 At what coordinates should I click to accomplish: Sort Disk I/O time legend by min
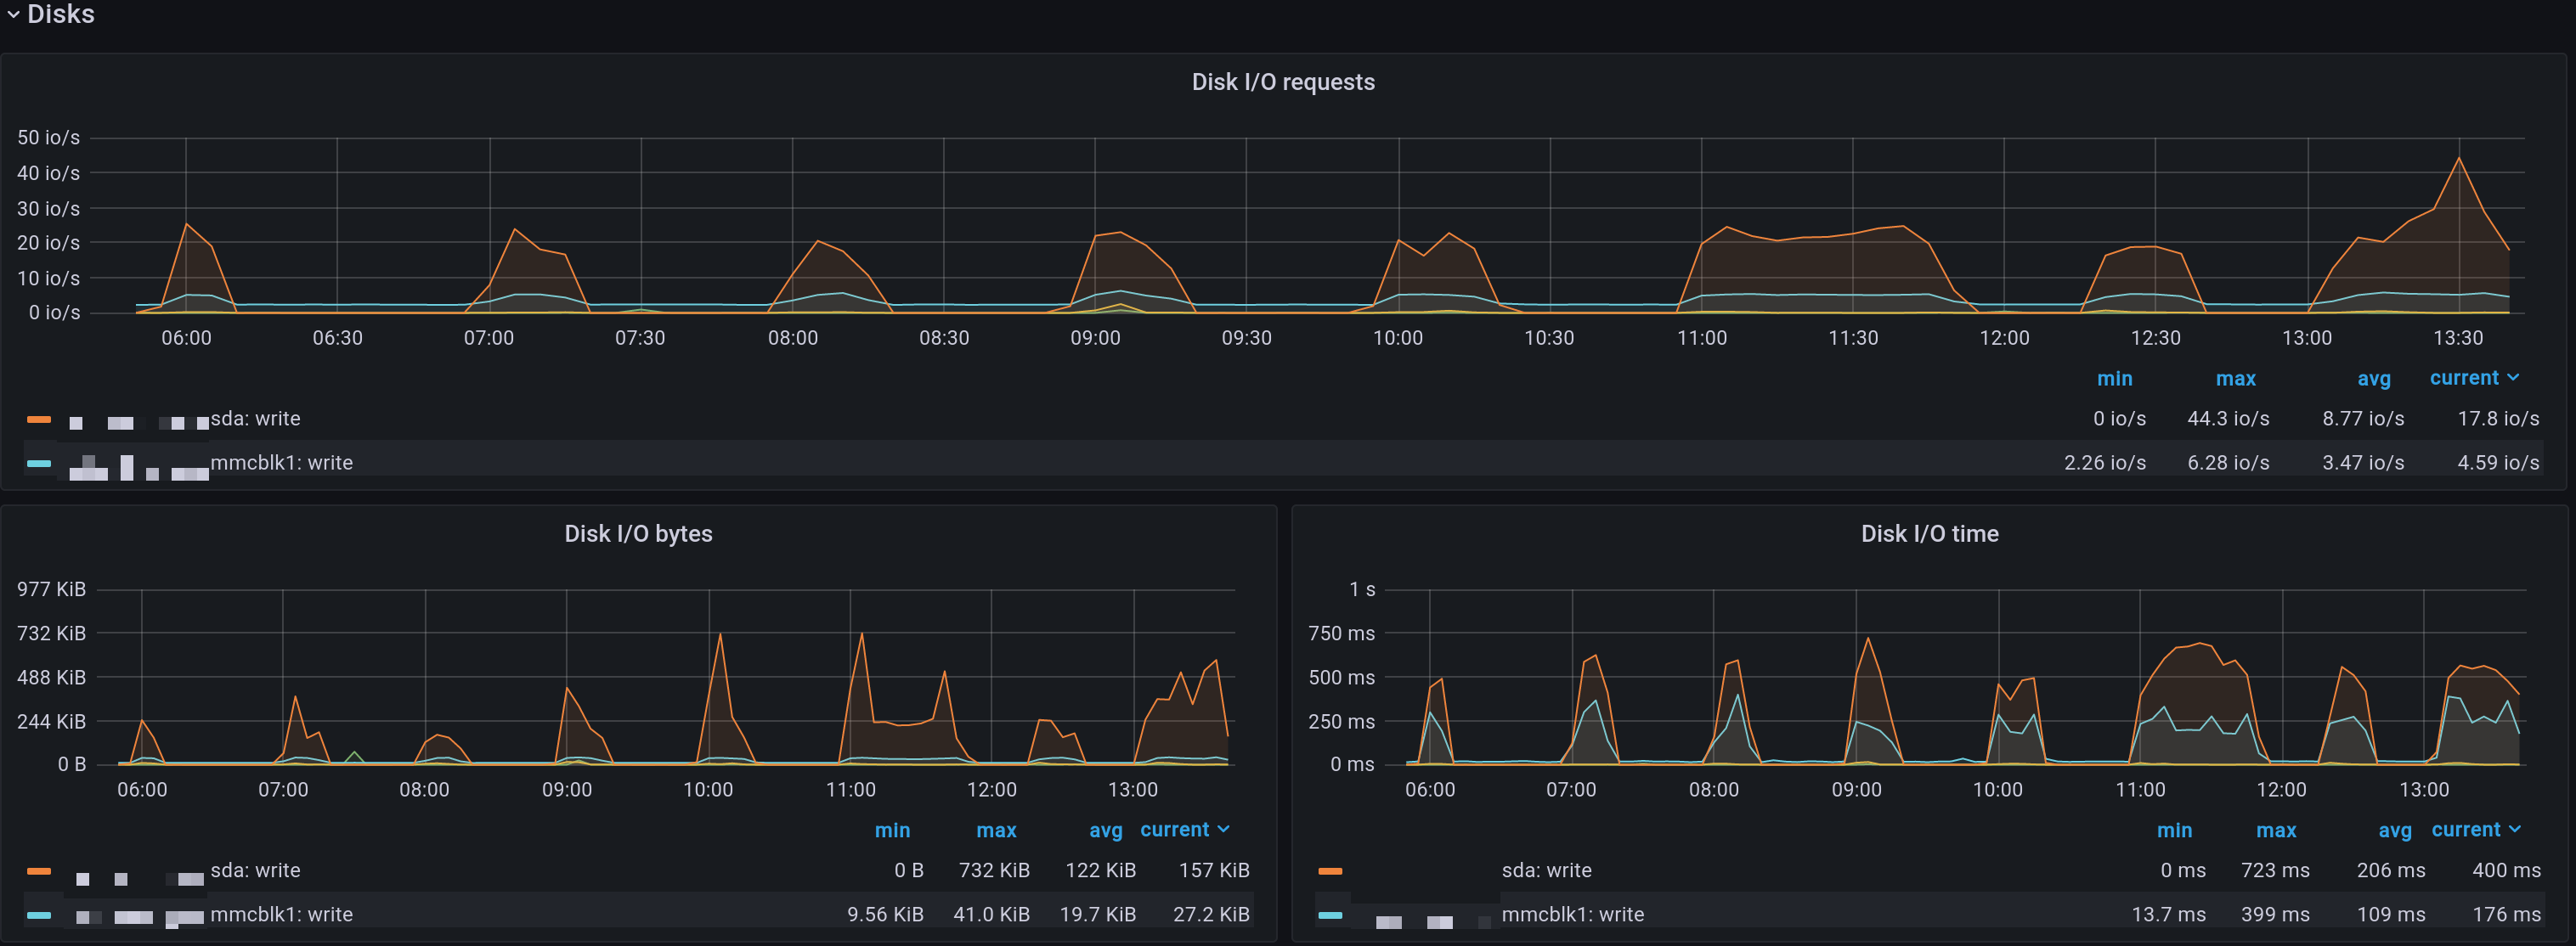[2174, 831]
